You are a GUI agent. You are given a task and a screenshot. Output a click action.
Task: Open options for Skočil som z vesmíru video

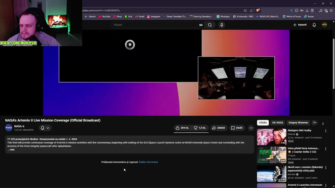[326, 168]
